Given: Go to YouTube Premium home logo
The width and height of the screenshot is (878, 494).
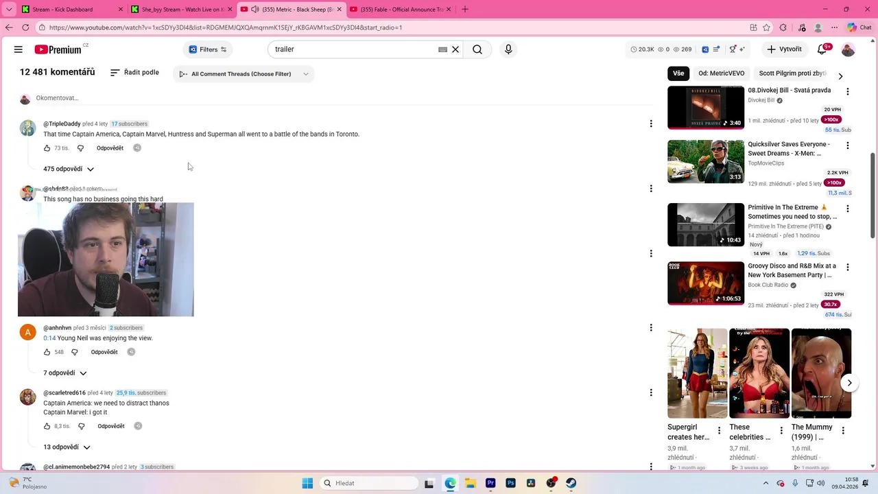Looking at the screenshot, I should (x=58, y=49).
